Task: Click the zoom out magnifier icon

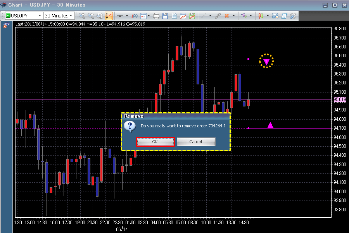Action: tap(91, 16)
